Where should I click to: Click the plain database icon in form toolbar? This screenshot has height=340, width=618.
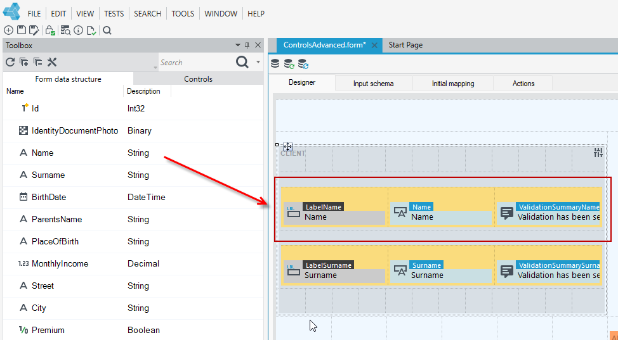[x=275, y=63]
